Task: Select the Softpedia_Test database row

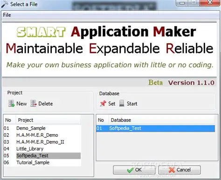Action: click(156, 129)
